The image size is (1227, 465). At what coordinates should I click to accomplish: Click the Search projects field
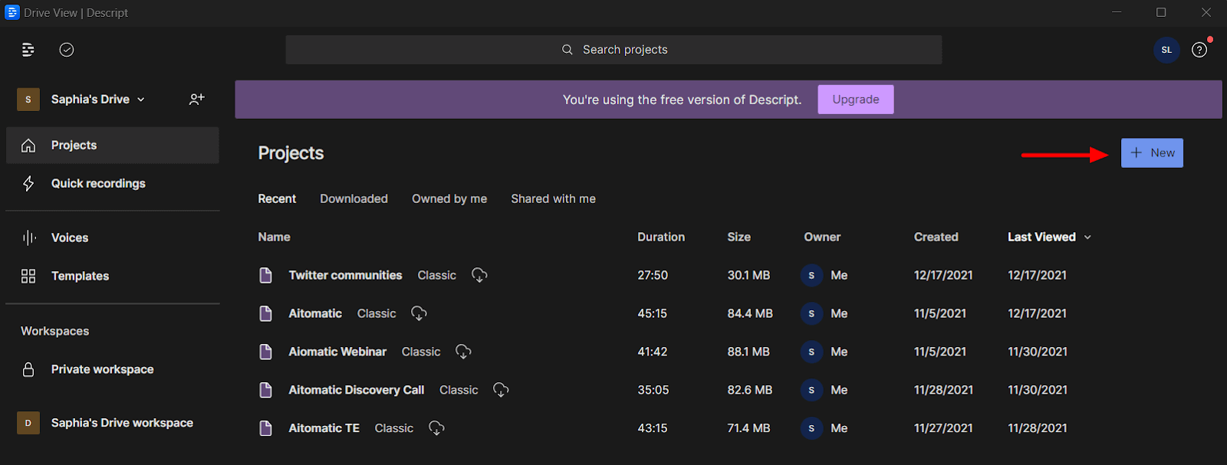[613, 50]
